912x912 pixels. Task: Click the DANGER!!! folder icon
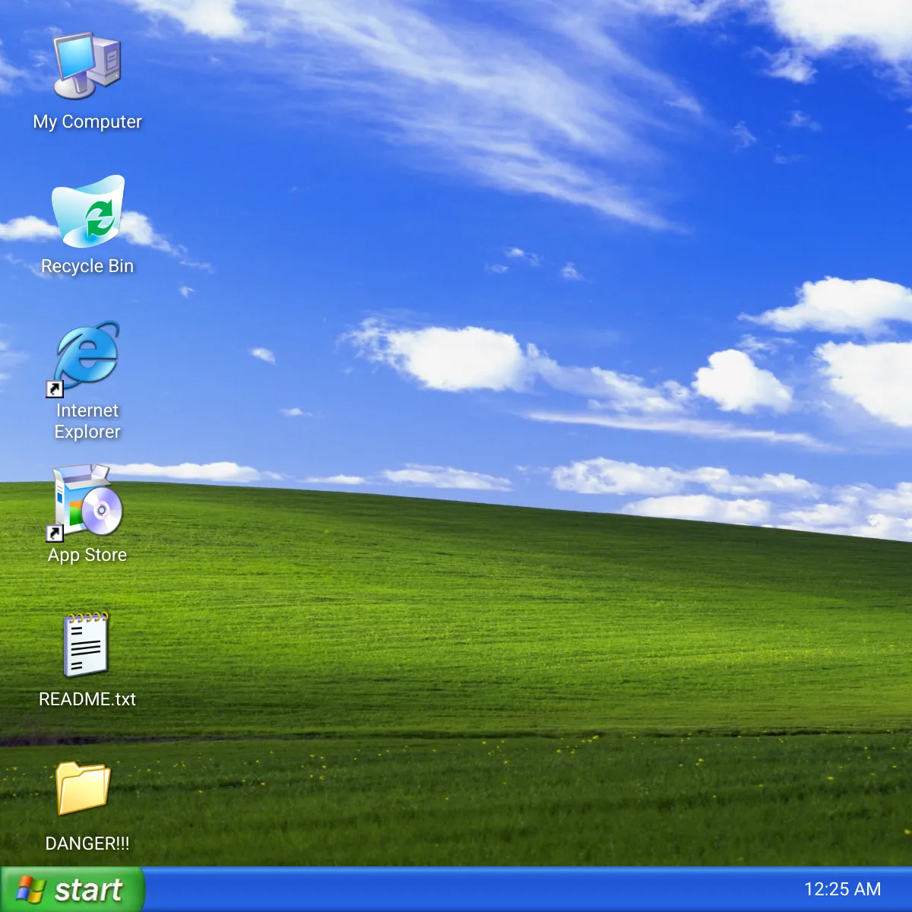pos(84,787)
